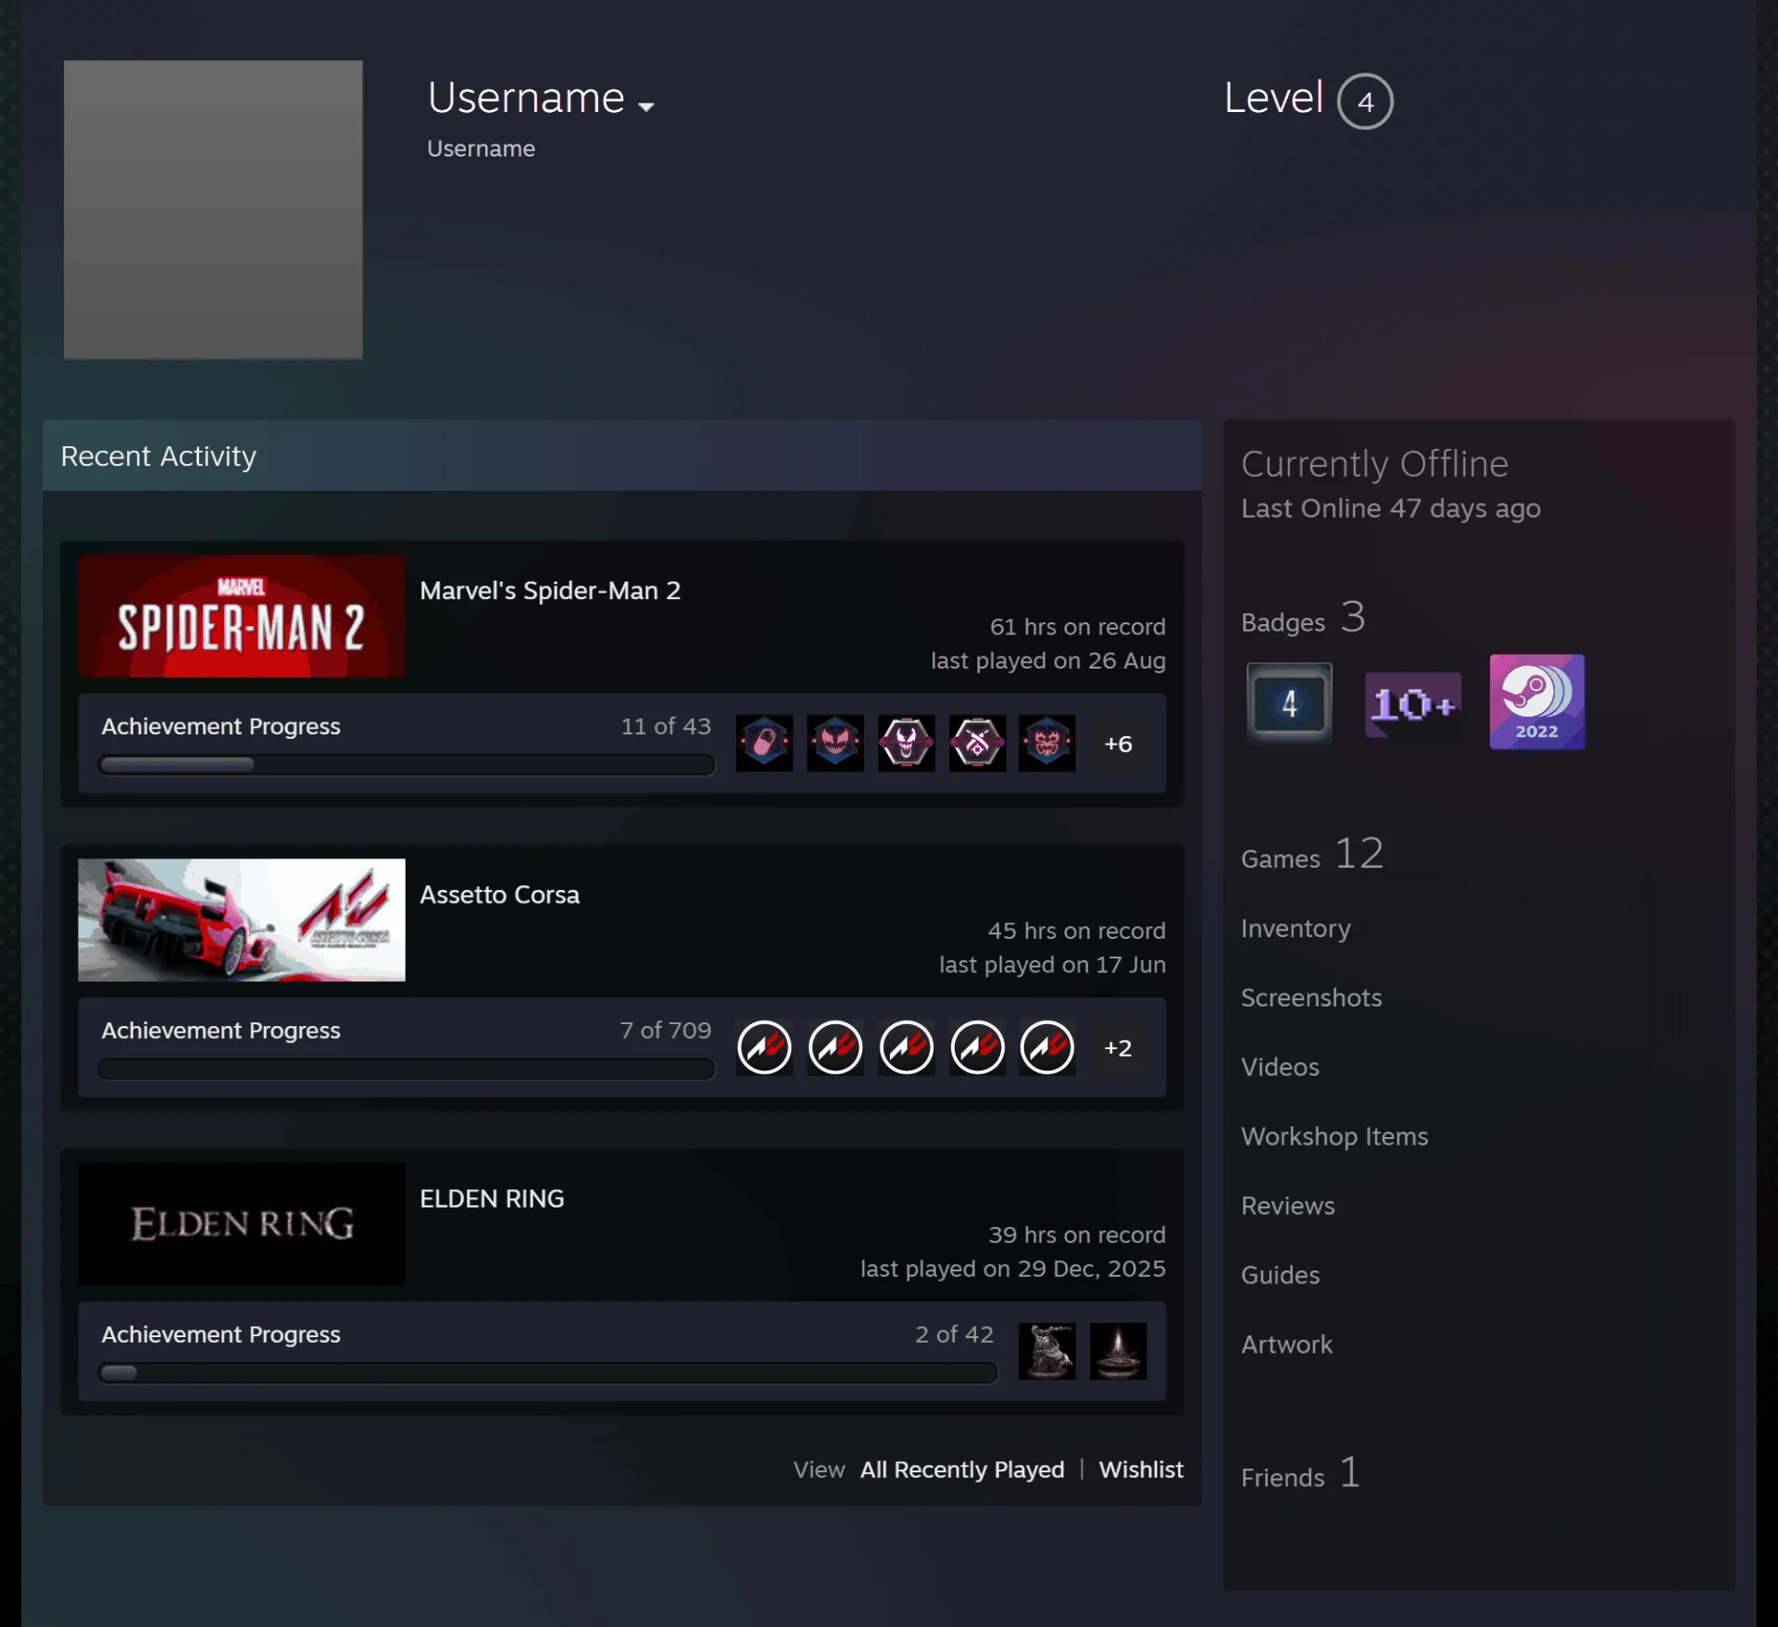Click the Marvel's Spider-Man 2 title
The width and height of the screenshot is (1778, 1627).
(x=550, y=591)
